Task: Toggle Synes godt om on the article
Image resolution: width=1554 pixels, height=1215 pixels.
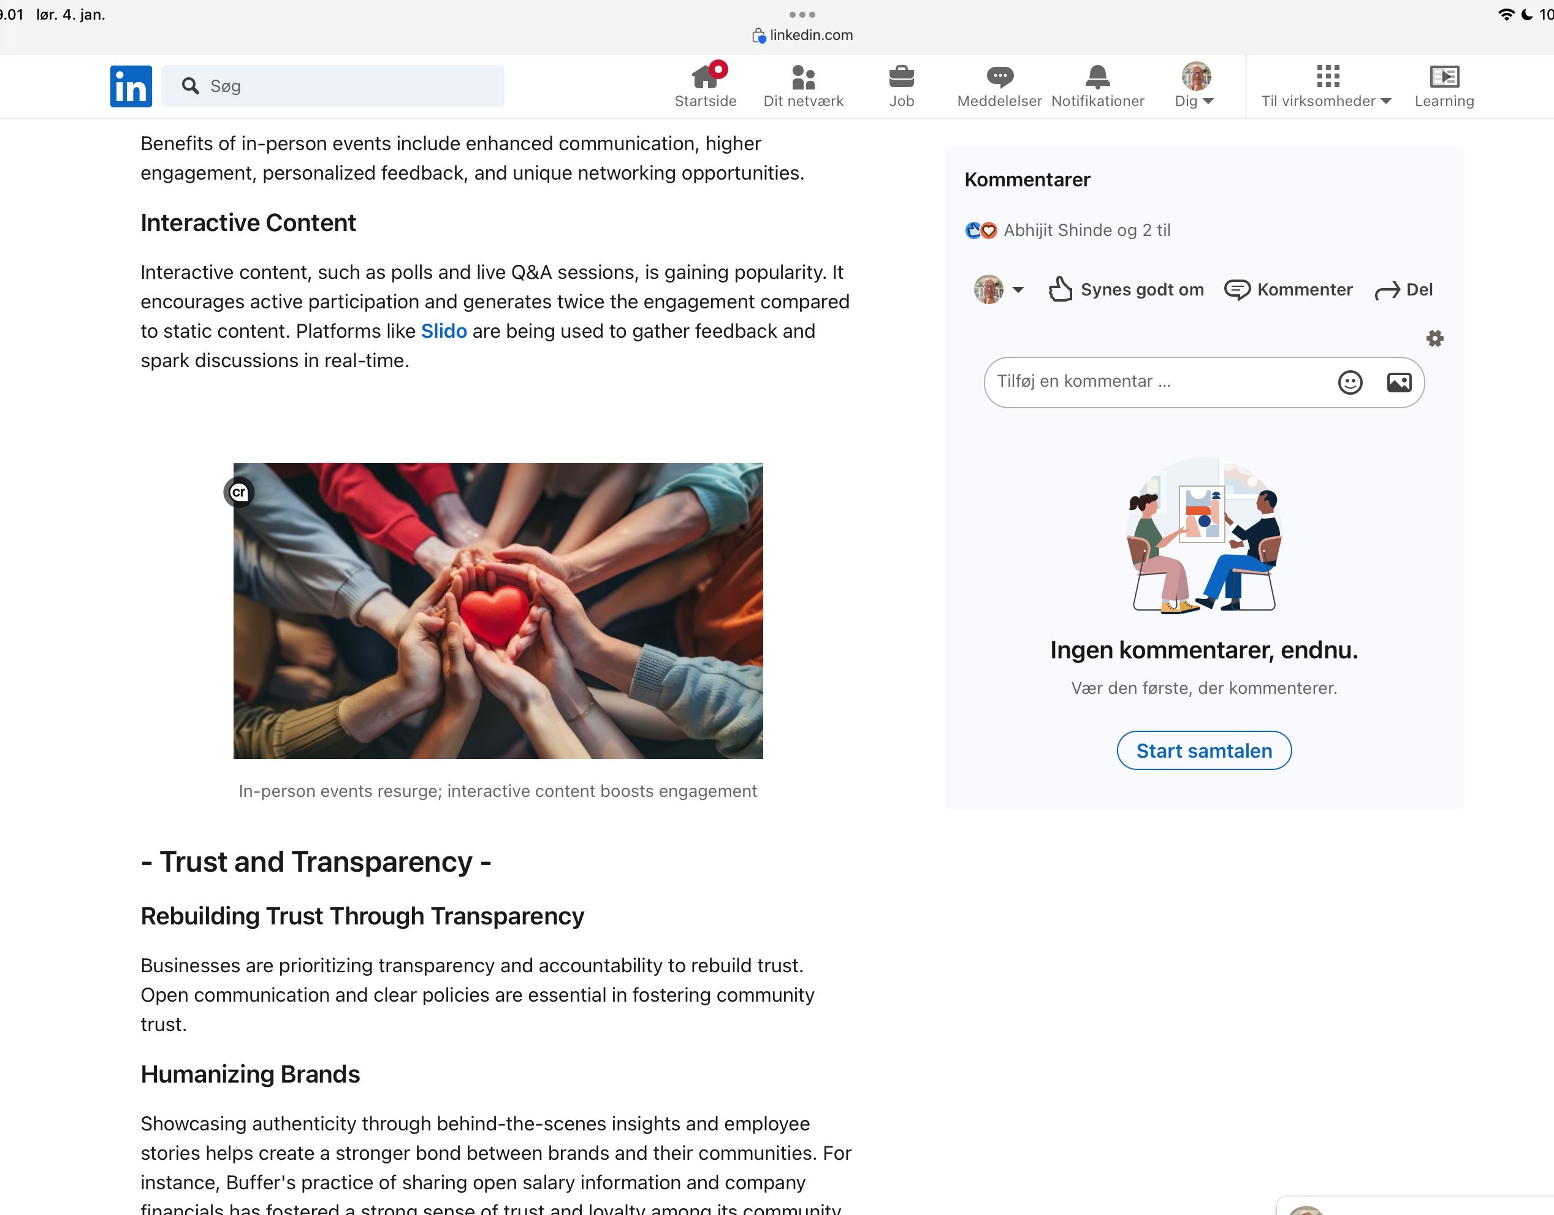Action: tap(1126, 290)
